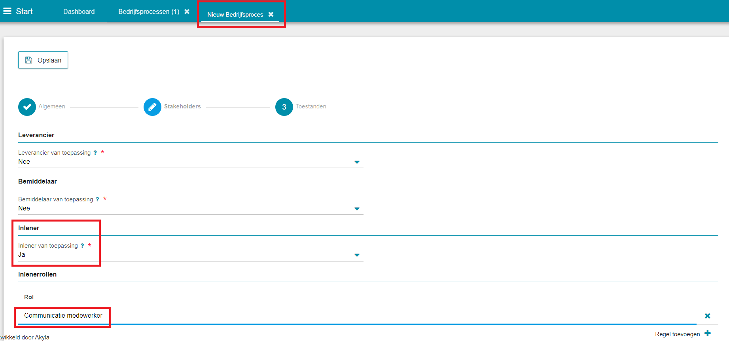Expand the Bemiddelaar van toepassing dropdown
The height and width of the screenshot is (341, 729).
(357, 209)
